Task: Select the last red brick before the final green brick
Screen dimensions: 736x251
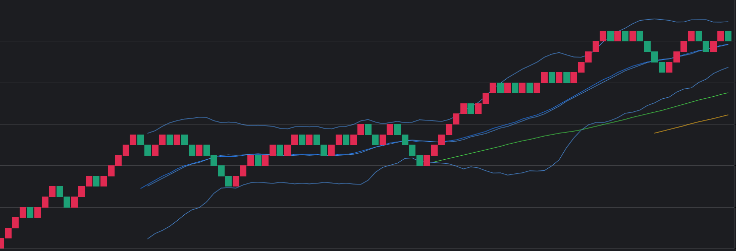Action: point(720,36)
